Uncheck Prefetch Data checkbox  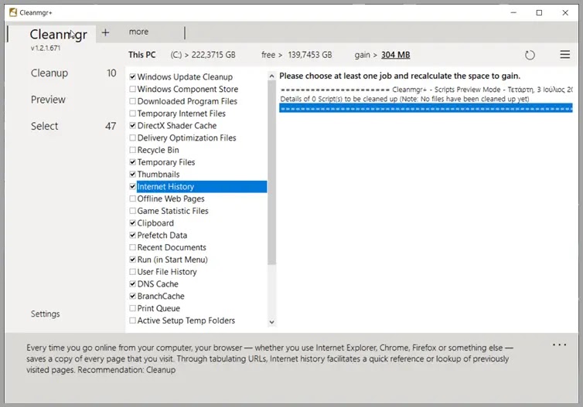pos(132,235)
